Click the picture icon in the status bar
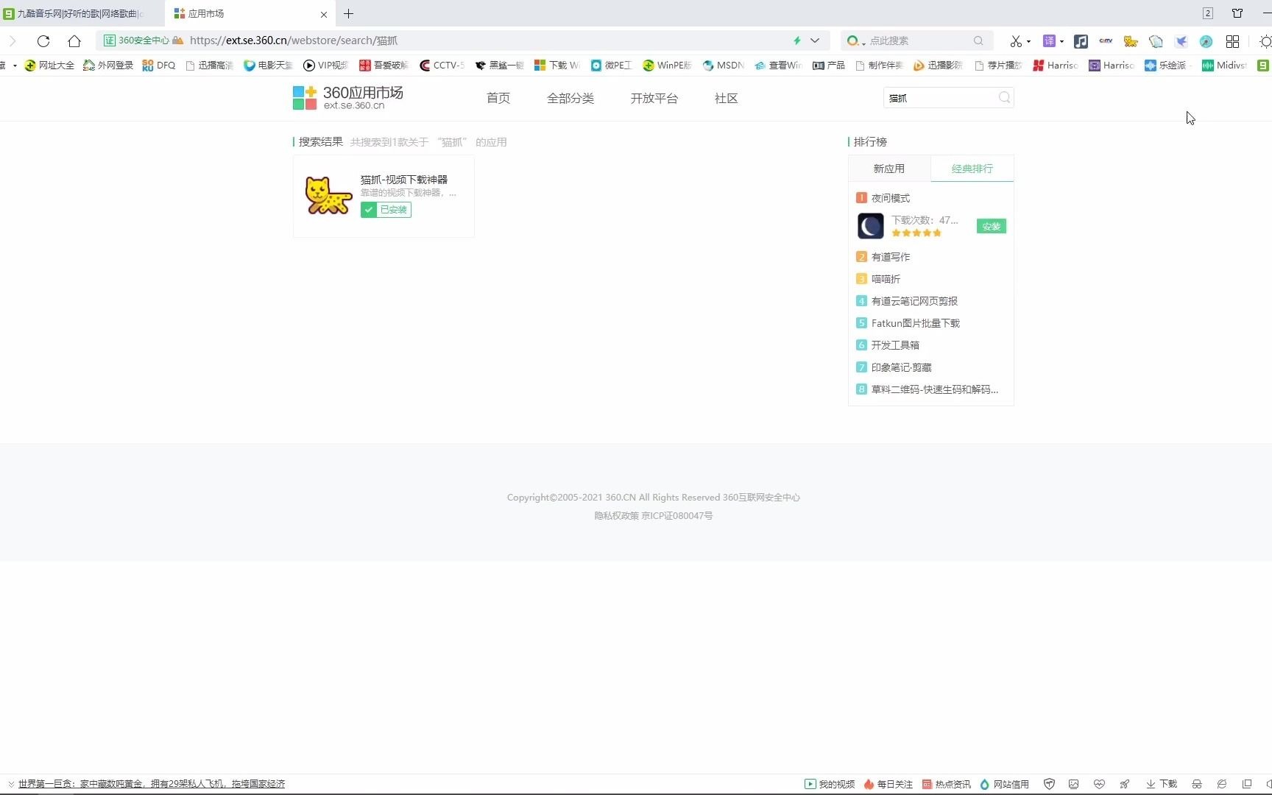1272x795 pixels. [1074, 784]
